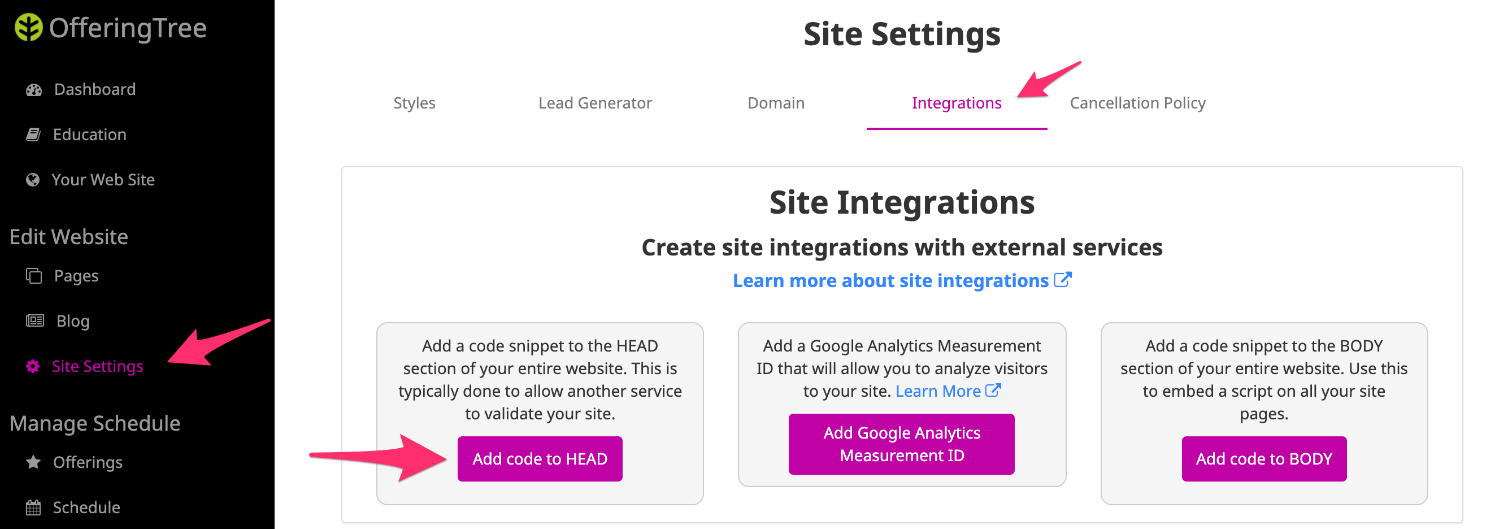Click the Education book icon
The width and height of the screenshot is (1495, 529).
pos(33,135)
